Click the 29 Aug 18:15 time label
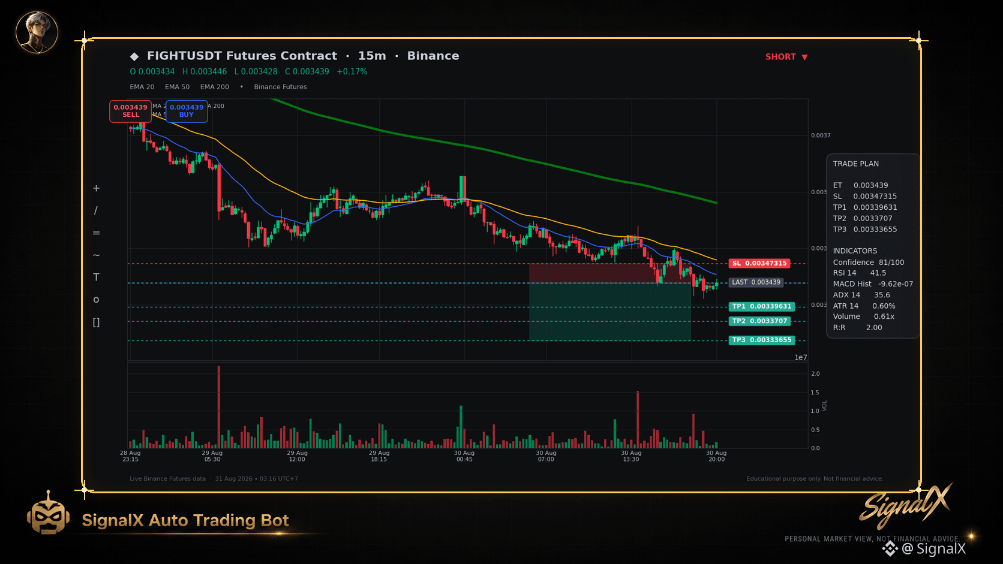 (379, 456)
